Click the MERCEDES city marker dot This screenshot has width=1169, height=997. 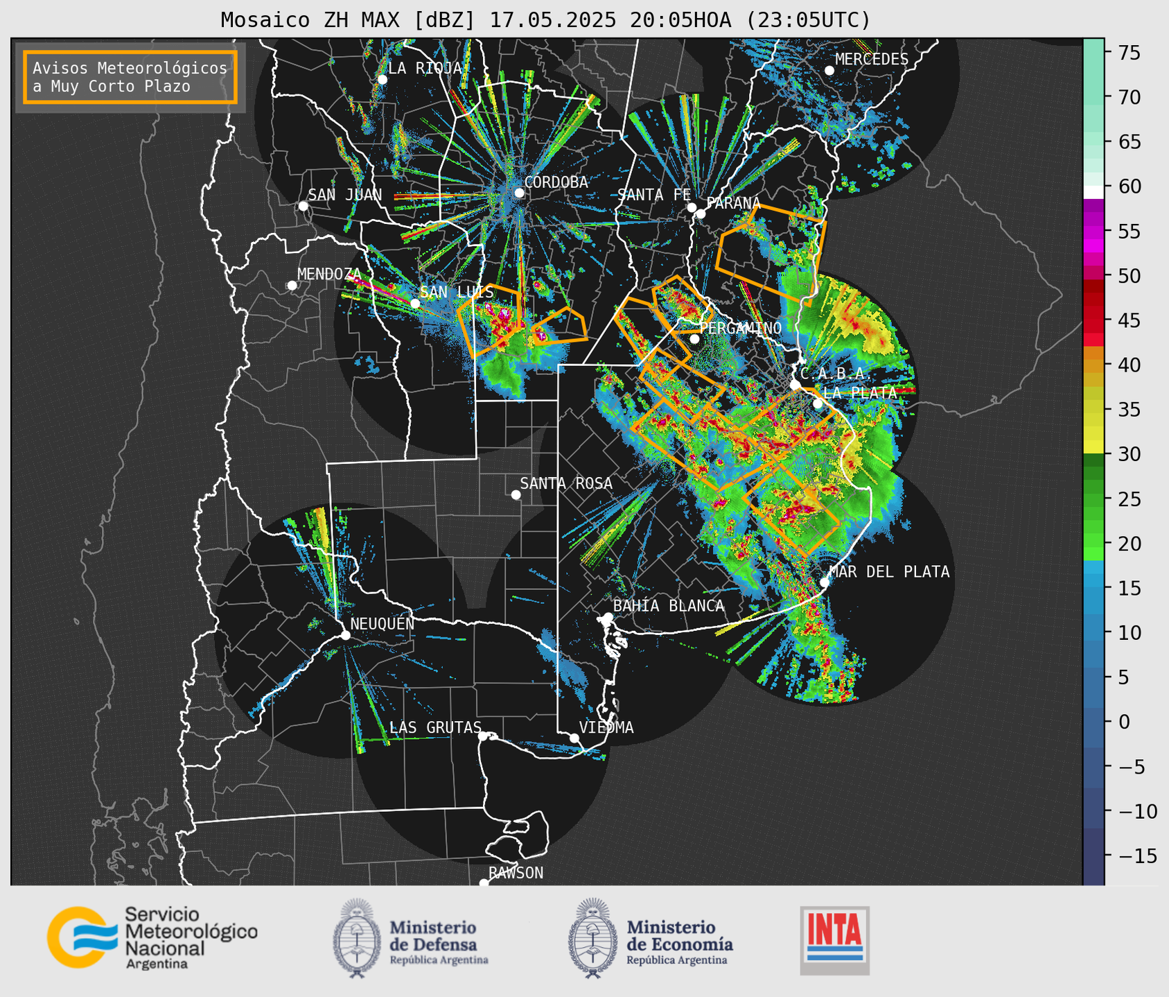click(x=829, y=70)
